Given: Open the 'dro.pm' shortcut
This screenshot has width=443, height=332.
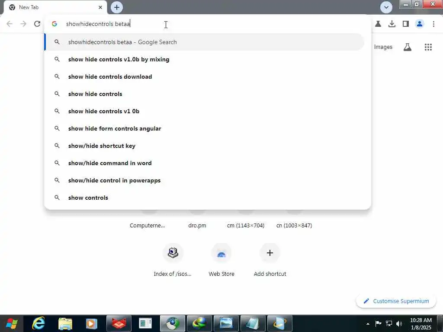Looking at the screenshot, I should (197, 225).
